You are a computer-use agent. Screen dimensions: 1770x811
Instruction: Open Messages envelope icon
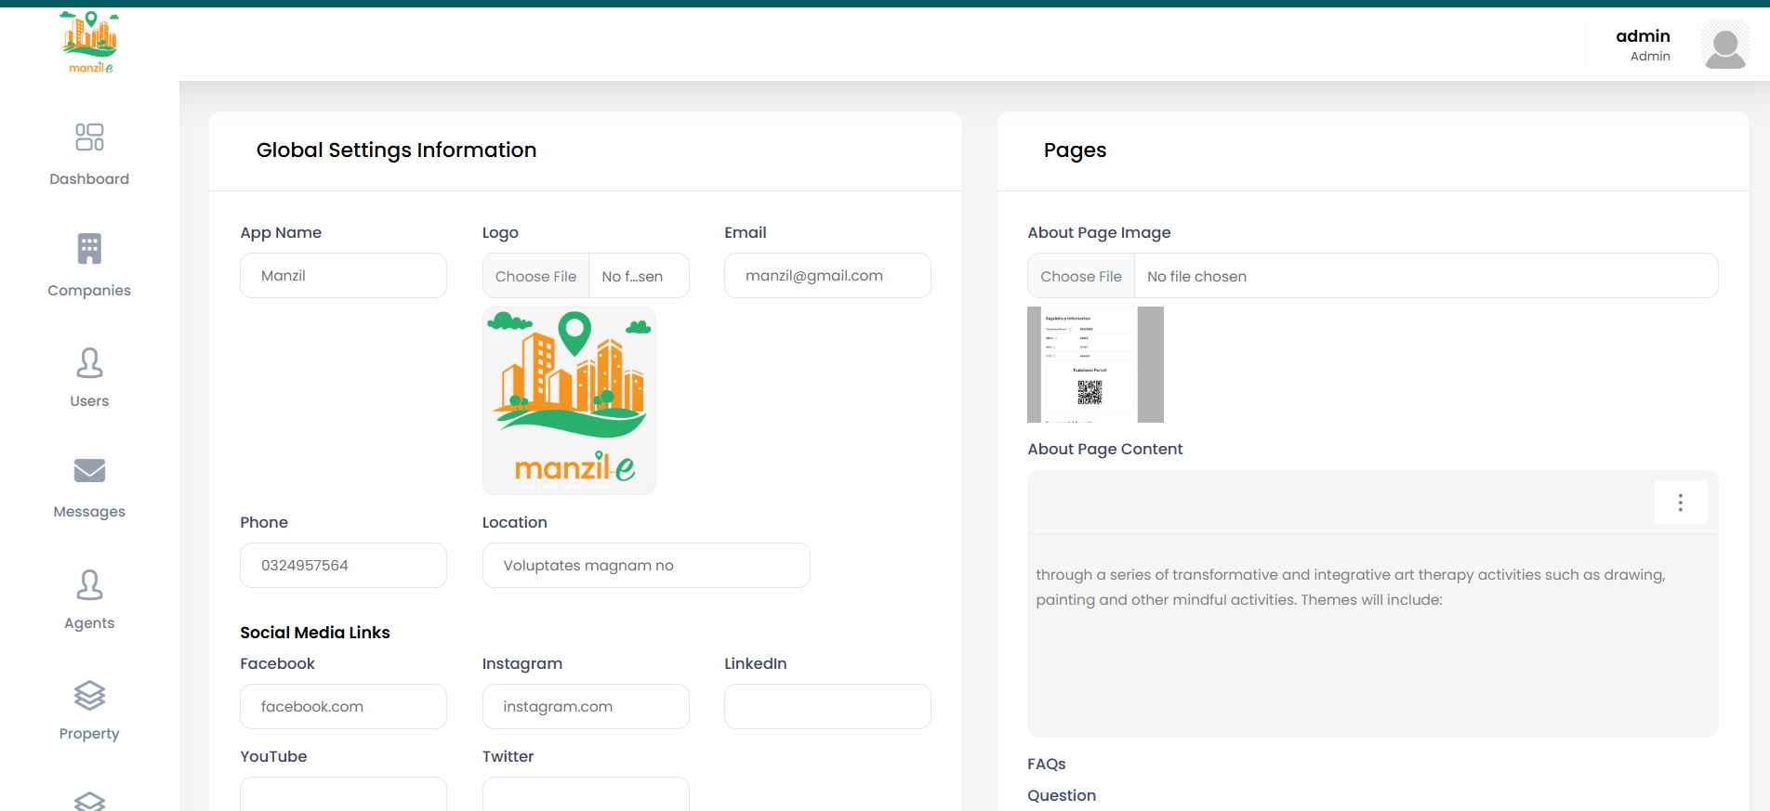coord(89,471)
